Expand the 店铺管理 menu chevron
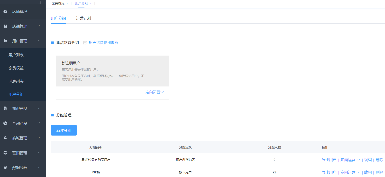The height and width of the screenshot is (177, 385). coord(39,26)
